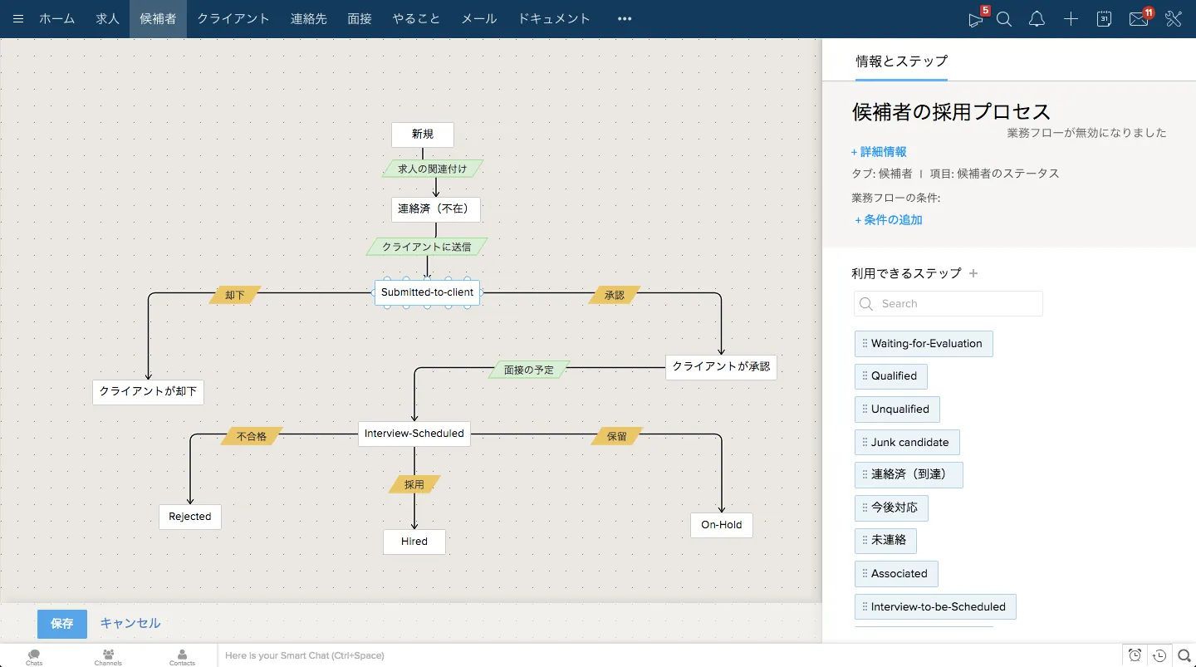Open Chats in the bottom bar
Screen dimensions: 1196x667
[34, 656]
